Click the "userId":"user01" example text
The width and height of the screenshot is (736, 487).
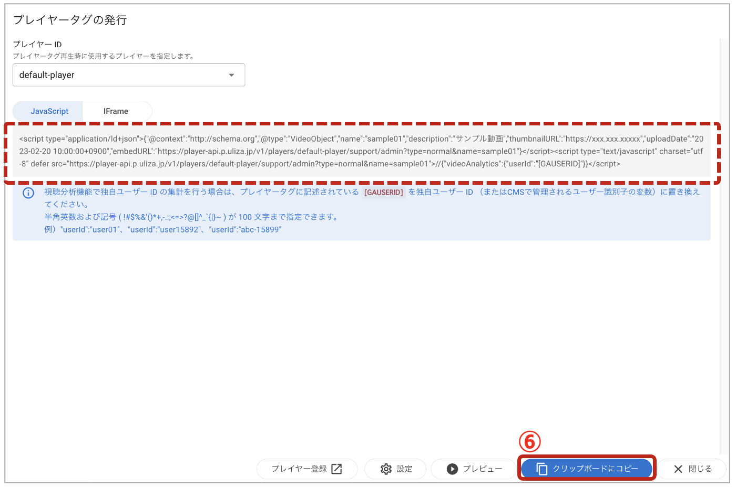click(90, 229)
